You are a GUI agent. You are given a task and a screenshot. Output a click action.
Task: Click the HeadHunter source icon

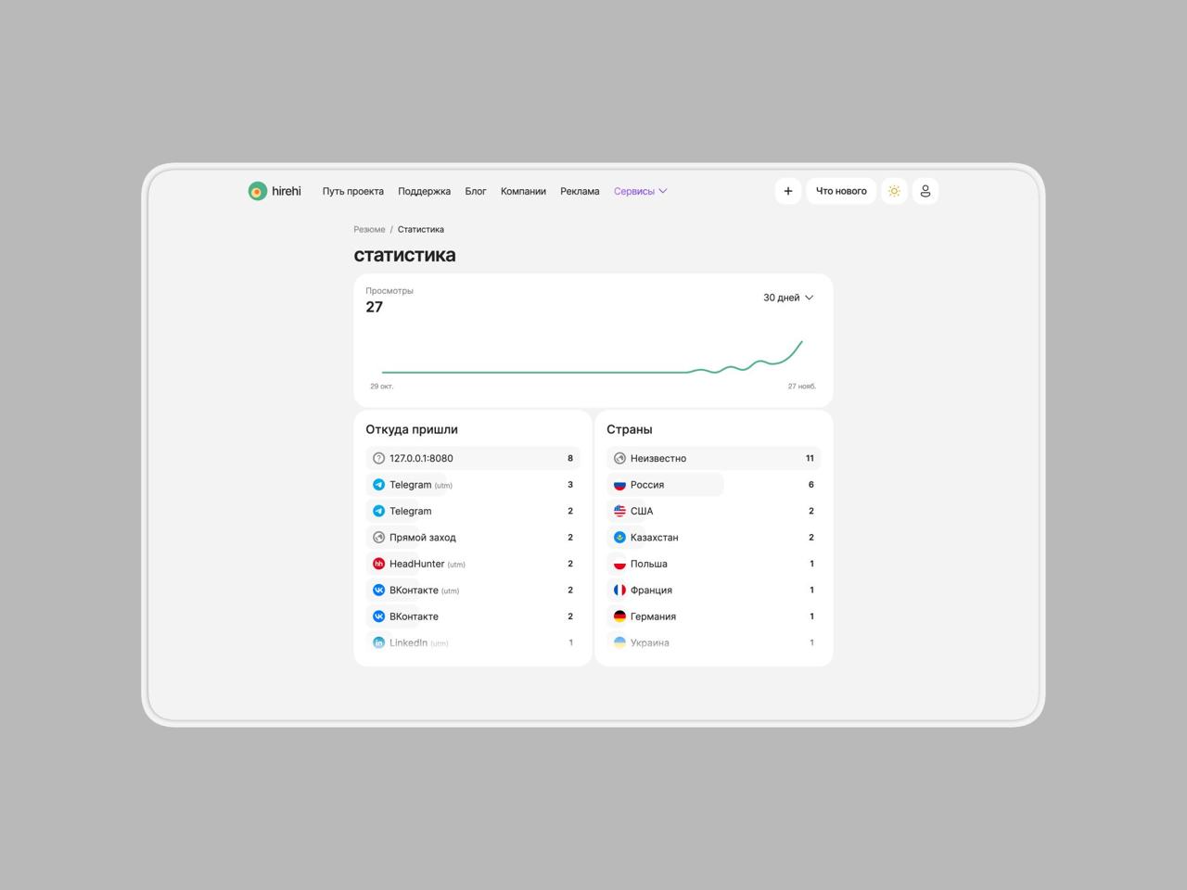pos(378,564)
